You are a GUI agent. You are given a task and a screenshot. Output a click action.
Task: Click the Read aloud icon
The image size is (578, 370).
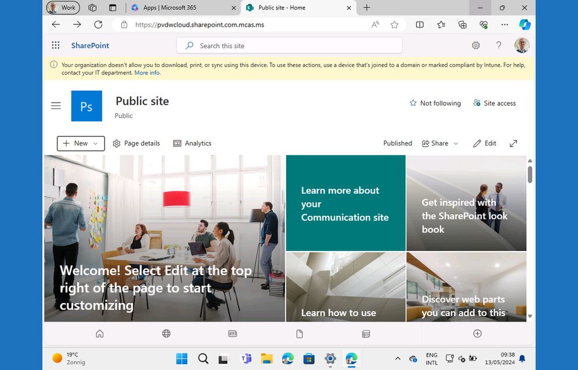[x=375, y=25]
